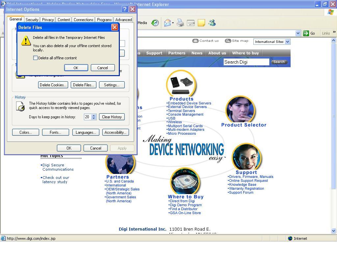Open the International Sites dropdown
Screen dimensions: 337x253
287,42
